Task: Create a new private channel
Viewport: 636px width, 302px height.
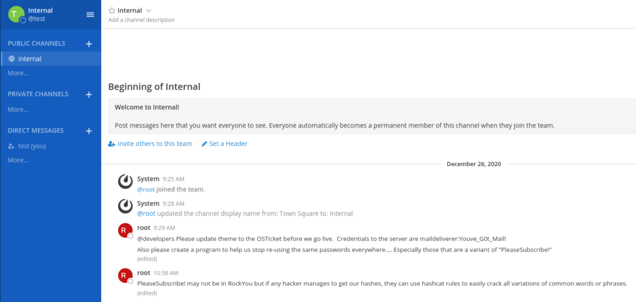Action: (89, 94)
